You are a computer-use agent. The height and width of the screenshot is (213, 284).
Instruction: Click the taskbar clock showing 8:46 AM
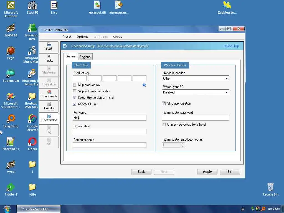coord(274,209)
